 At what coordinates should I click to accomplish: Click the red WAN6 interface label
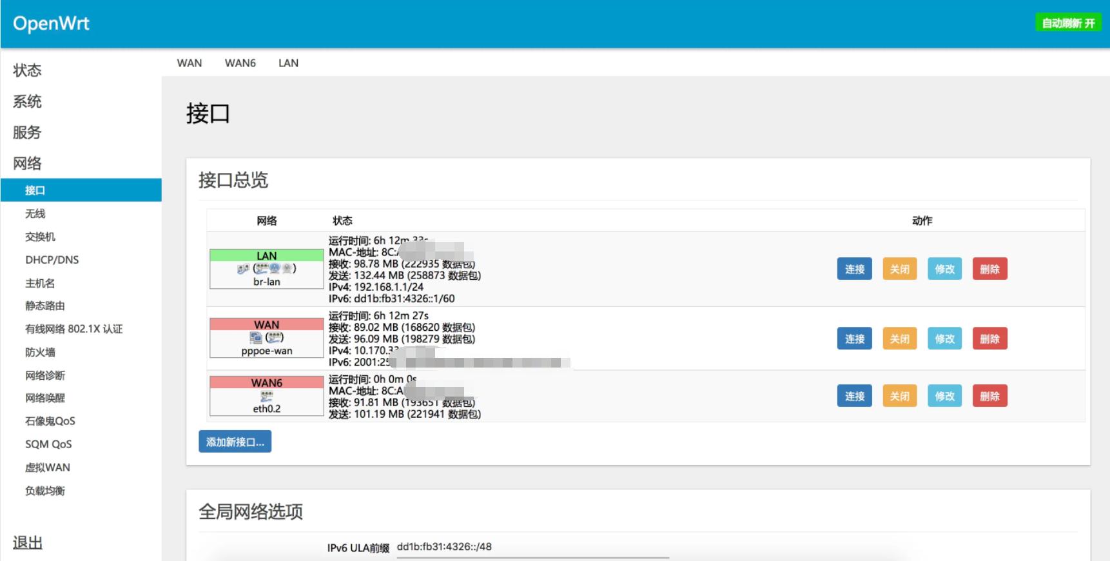click(267, 382)
